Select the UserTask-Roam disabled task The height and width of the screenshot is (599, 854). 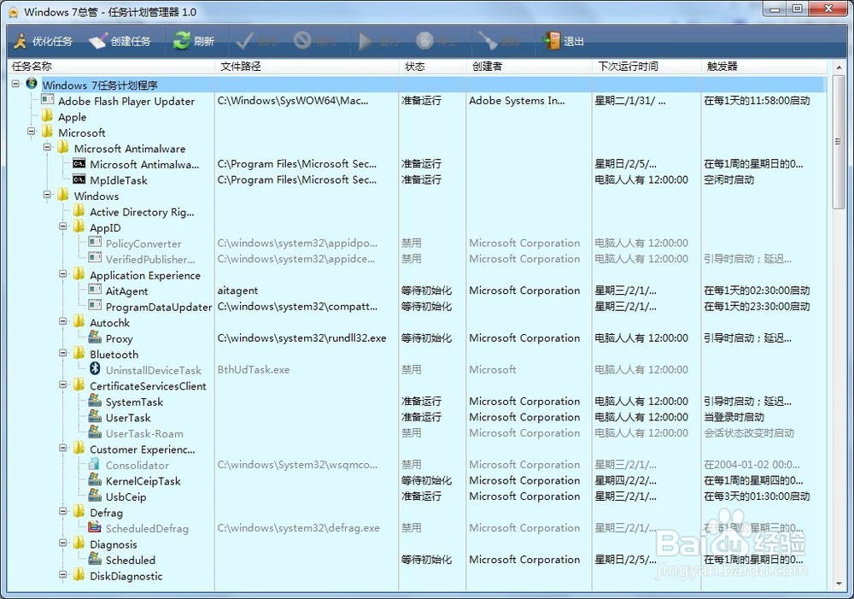(144, 433)
